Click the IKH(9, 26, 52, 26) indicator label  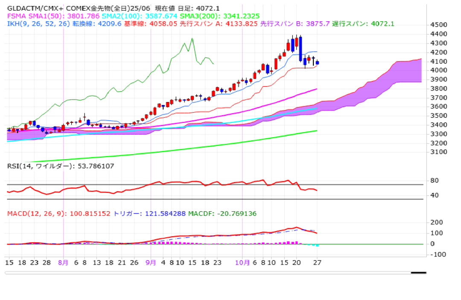point(38,23)
